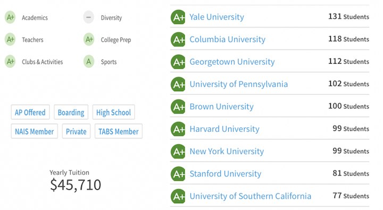Click the A+ grade badge beside Academics
The height and width of the screenshot is (210, 383).
(10, 17)
